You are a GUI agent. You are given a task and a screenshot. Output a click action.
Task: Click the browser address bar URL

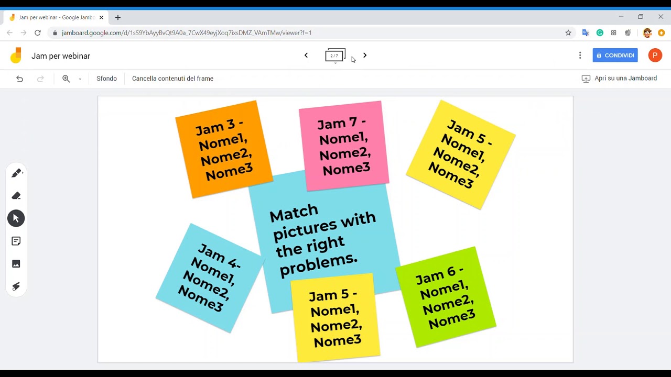(187, 33)
